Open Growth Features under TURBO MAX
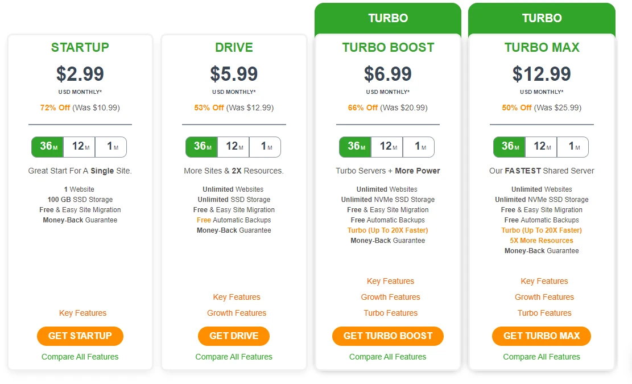The image size is (632, 384). pyautogui.click(x=544, y=296)
